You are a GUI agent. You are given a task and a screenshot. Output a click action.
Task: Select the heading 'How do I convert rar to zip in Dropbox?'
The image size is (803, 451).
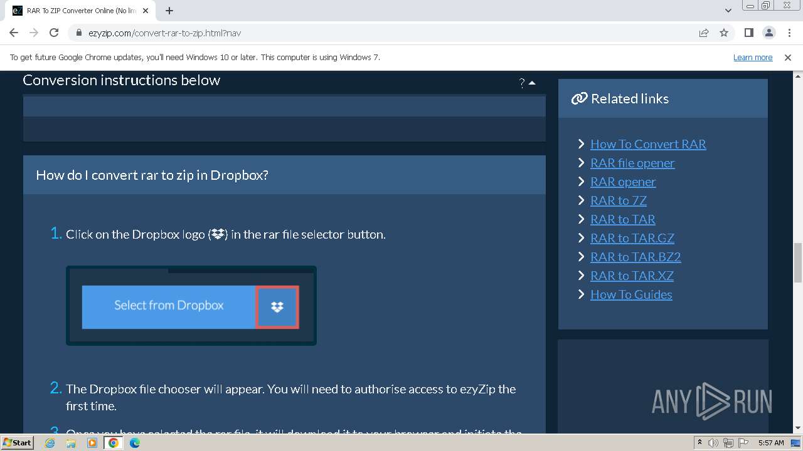[152, 175]
